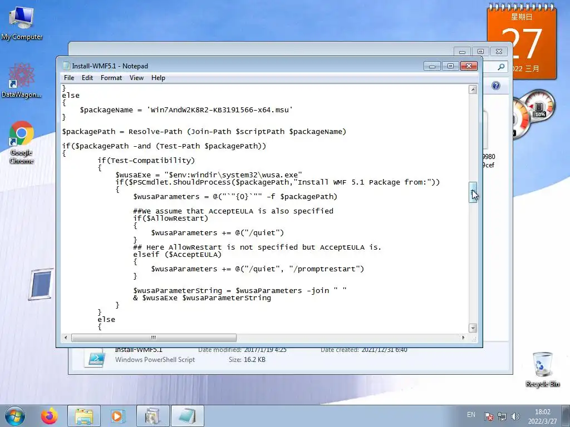Viewport: 570px width, 427px height.
Task: Click the 'Windows PowerShell Script' file type text
Action: coord(155,360)
